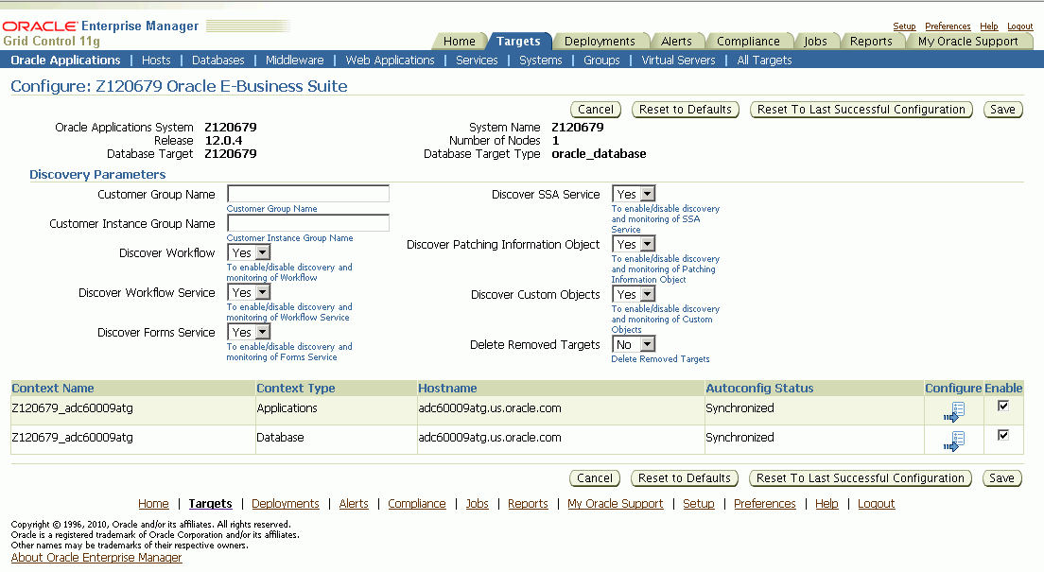Open Discover Forms Service dropdown
Screen dimensions: 1044x572
249,332
